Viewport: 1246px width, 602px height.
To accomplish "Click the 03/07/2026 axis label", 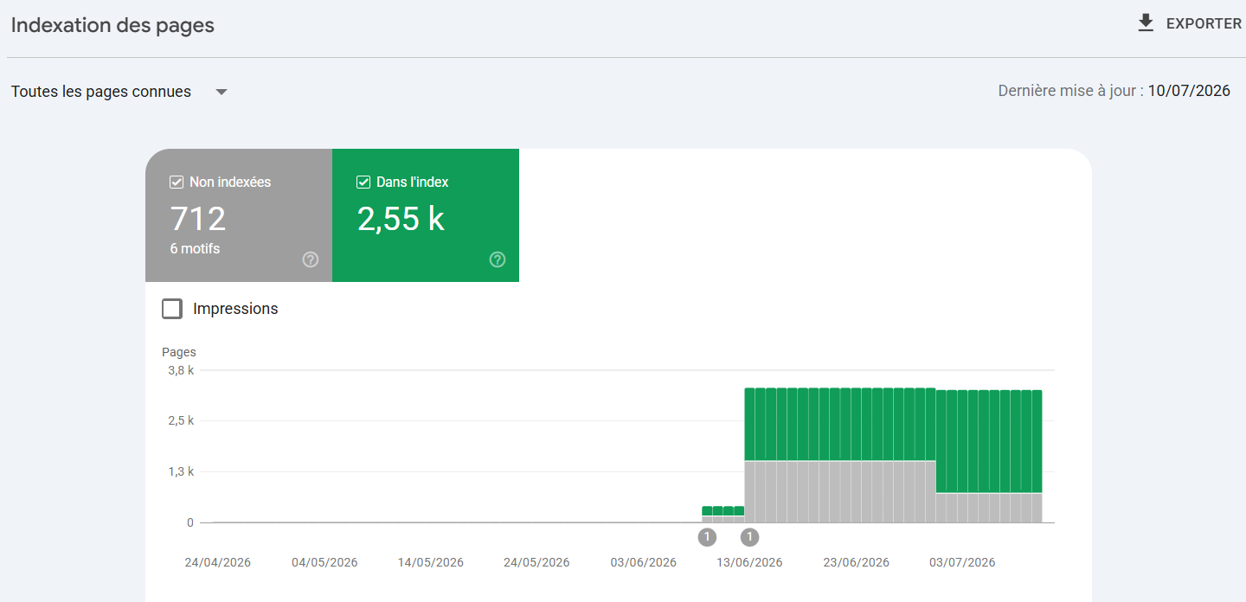I will click(x=962, y=562).
